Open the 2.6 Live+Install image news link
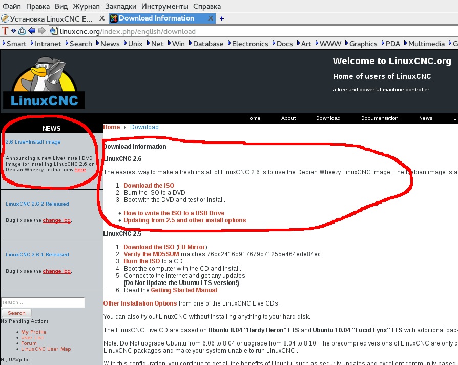 [x=33, y=141]
